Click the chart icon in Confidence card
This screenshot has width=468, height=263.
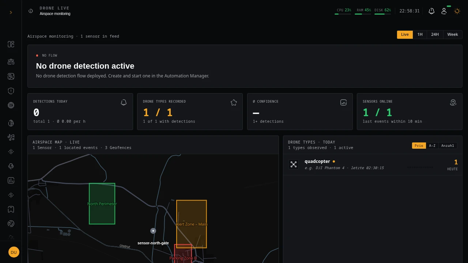click(343, 103)
